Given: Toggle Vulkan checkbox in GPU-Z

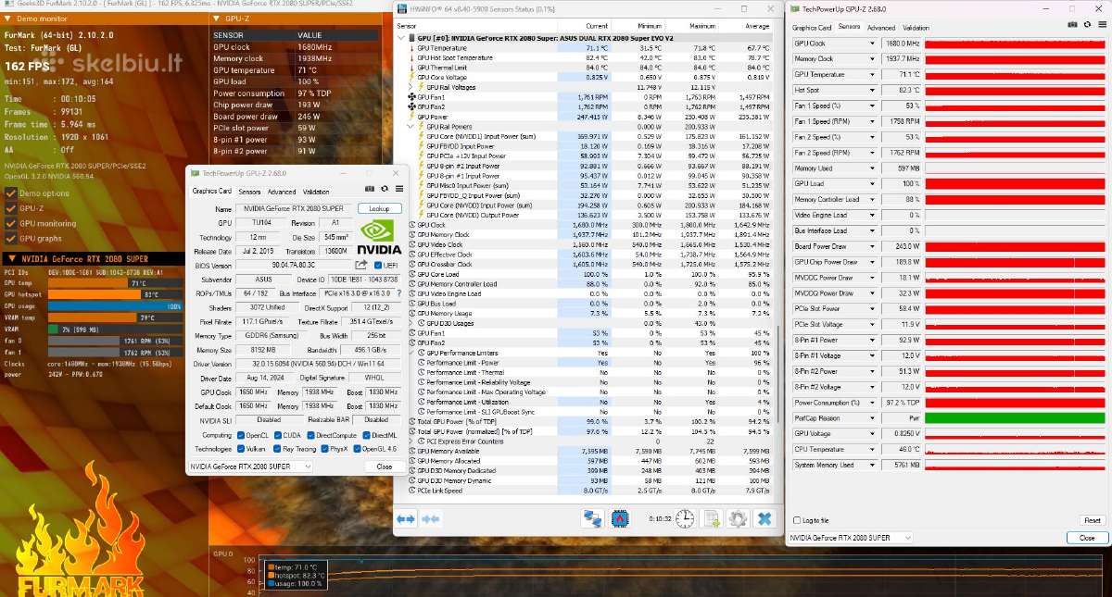Looking at the screenshot, I should (239, 448).
